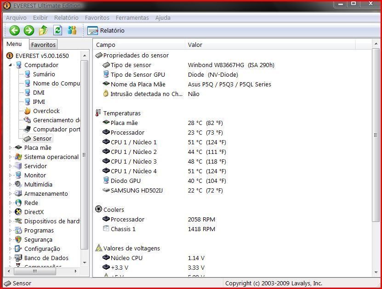
Task: Click the Placa mãe tree icon
Action: pyautogui.click(x=18, y=147)
